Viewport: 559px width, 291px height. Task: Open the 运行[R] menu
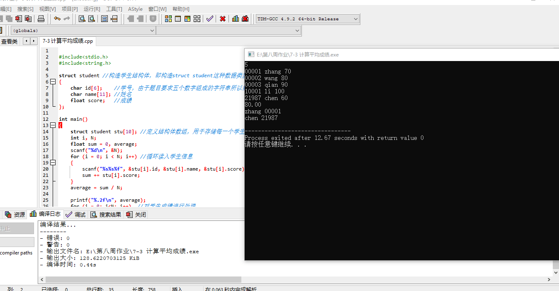click(92, 9)
